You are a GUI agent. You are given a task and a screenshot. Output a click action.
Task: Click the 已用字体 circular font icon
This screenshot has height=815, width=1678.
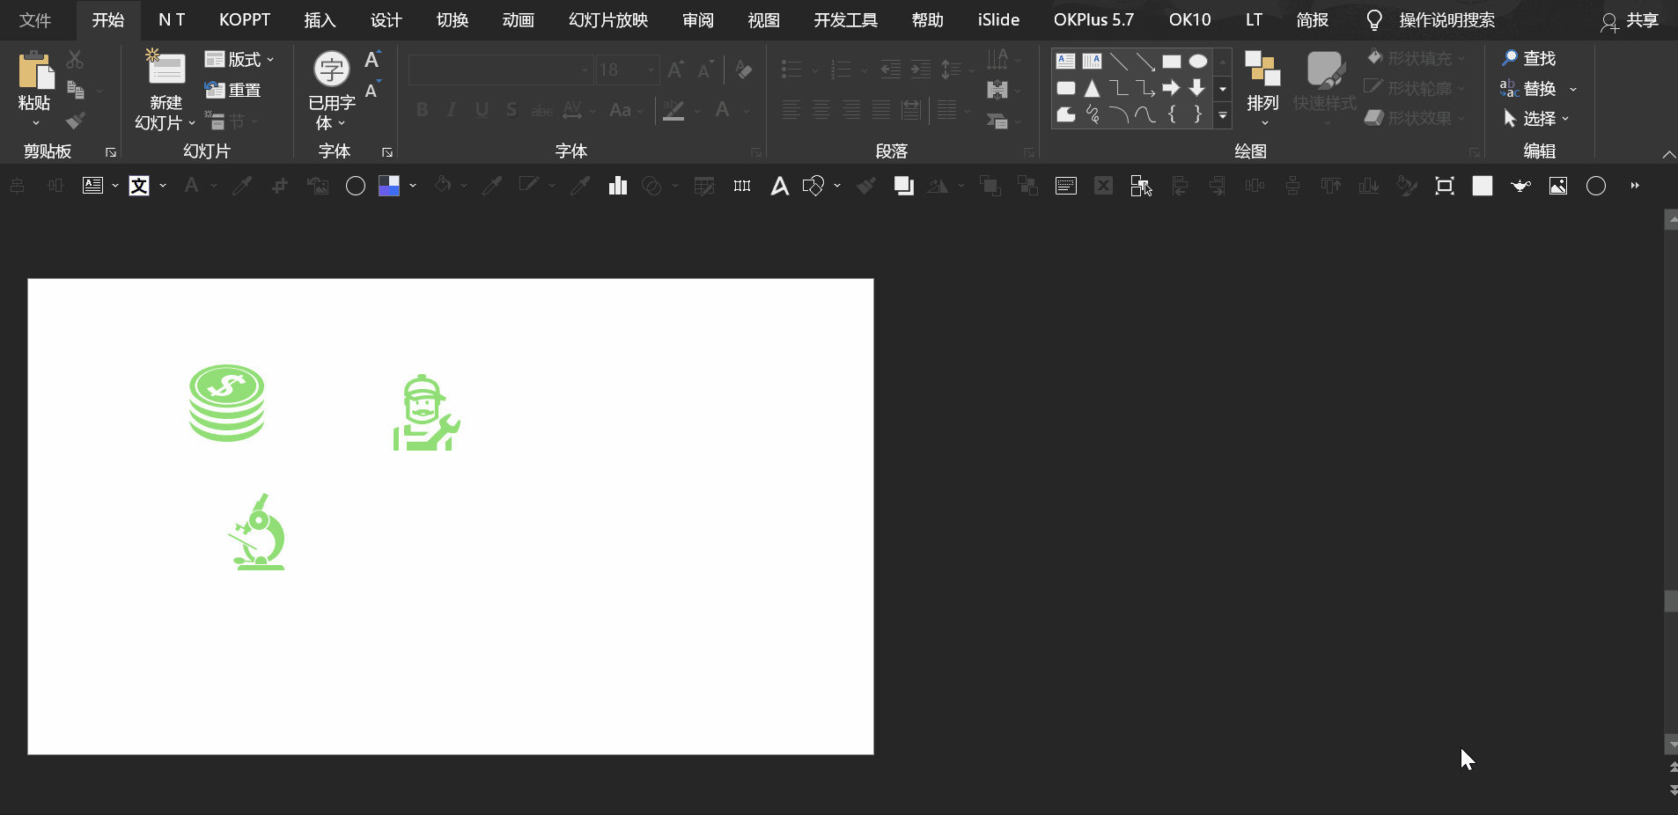pyautogui.click(x=332, y=69)
